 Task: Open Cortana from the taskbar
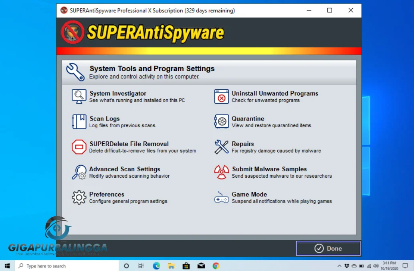click(127, 266)
